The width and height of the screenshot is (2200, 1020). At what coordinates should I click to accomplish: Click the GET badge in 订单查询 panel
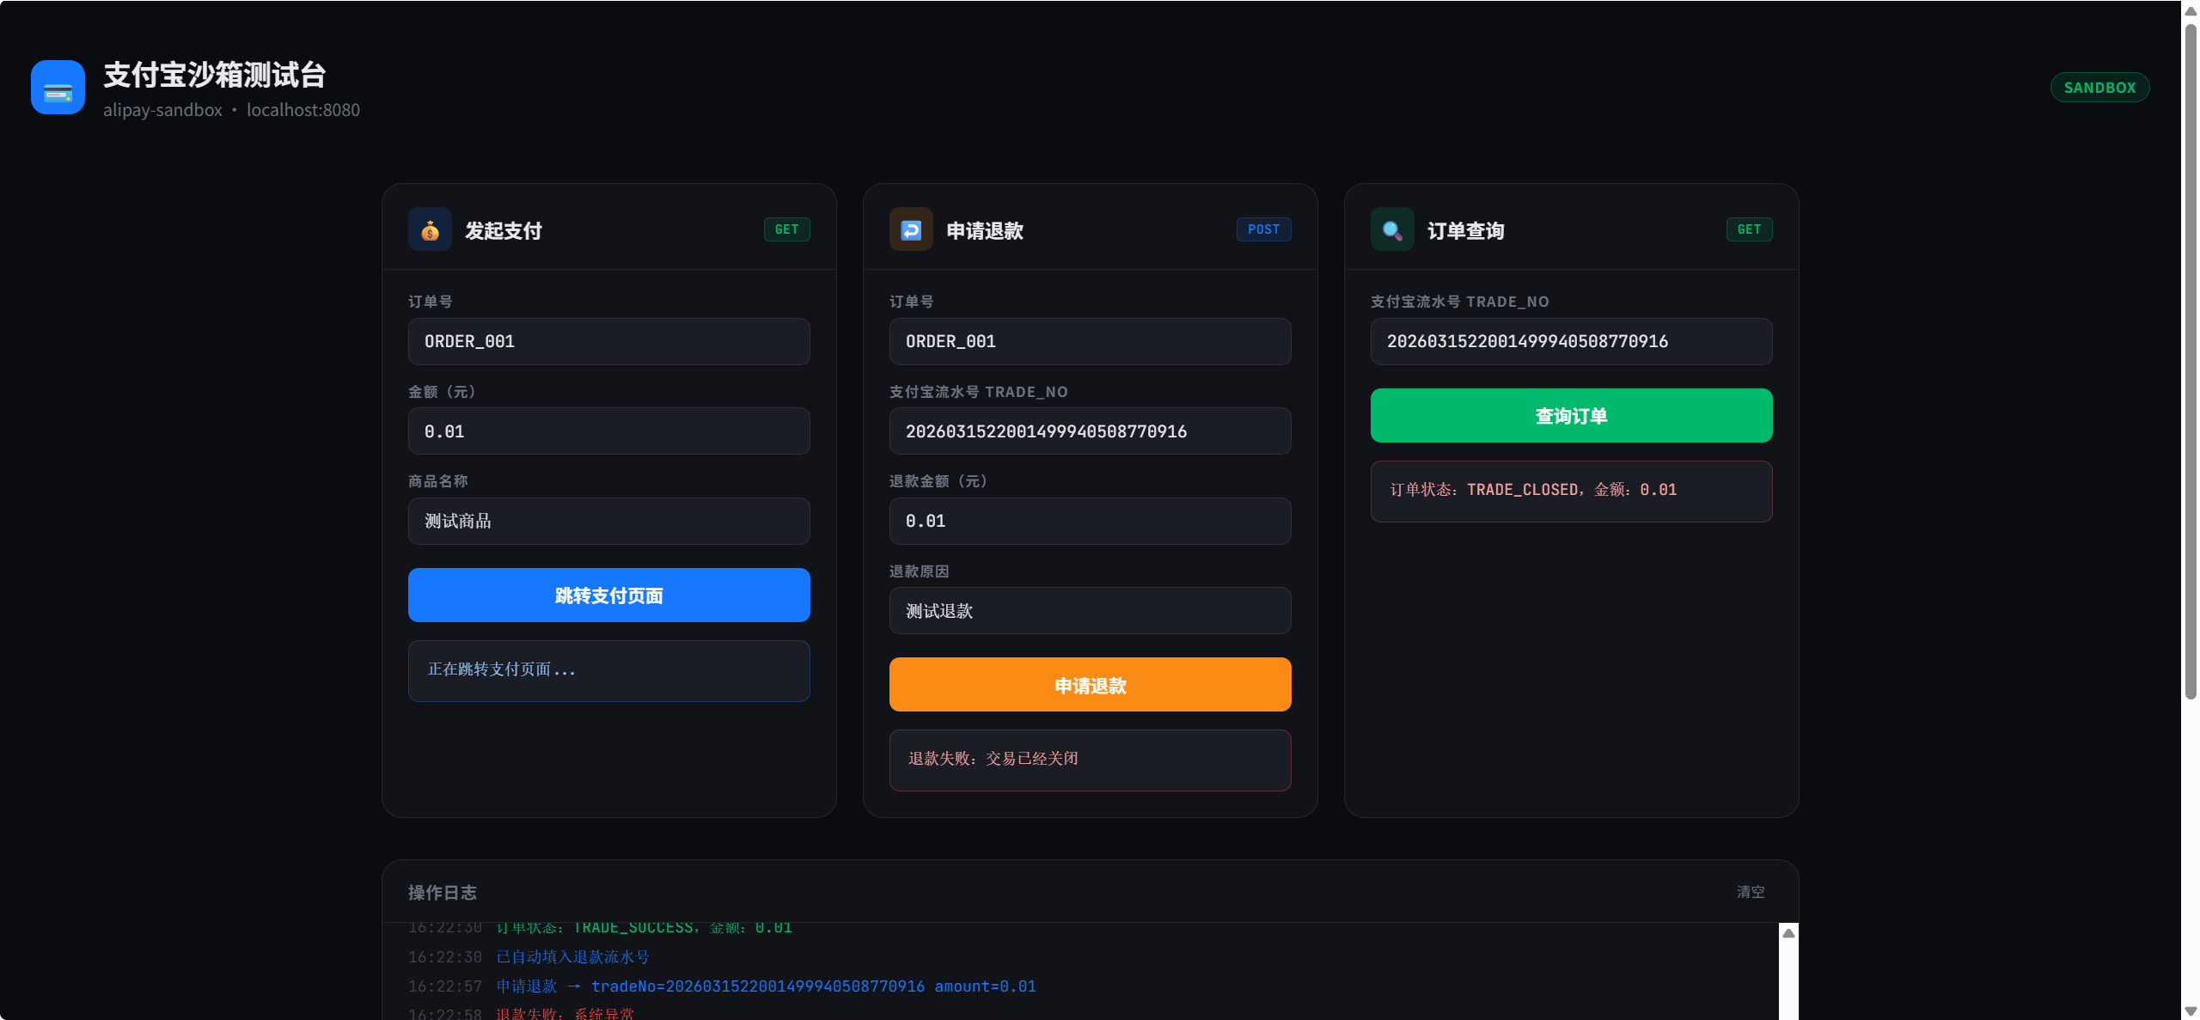[x=1749, y=229]
